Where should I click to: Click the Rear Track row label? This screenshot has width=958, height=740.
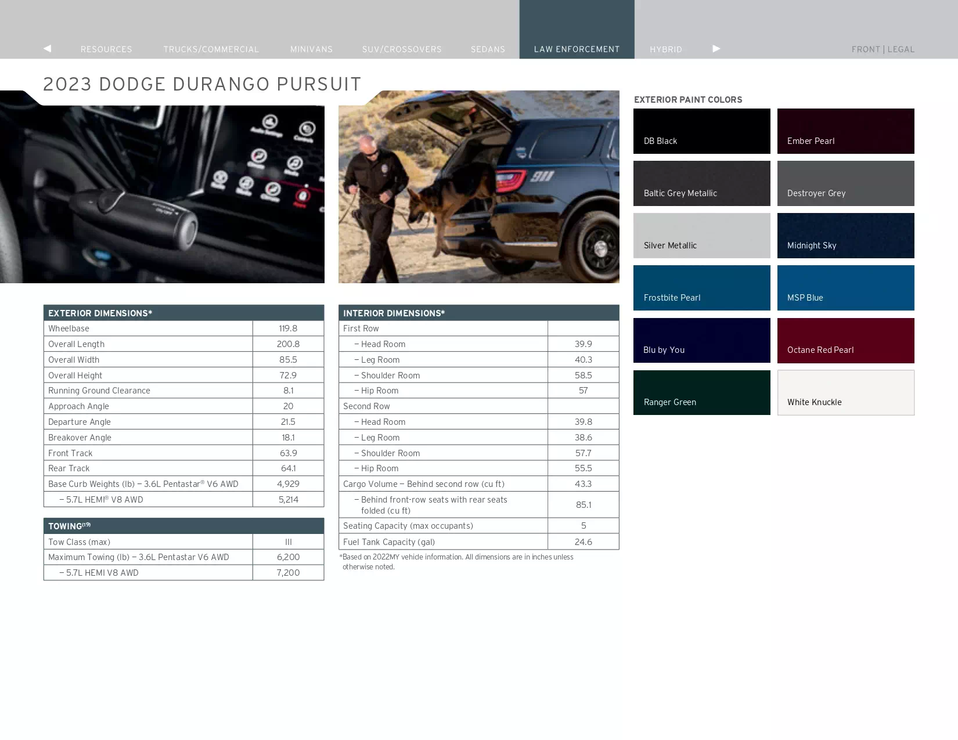tap(69, 468)
